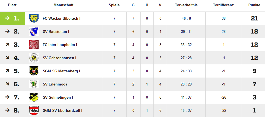Click the up arrow beside rank 3

tap(7, 45)
